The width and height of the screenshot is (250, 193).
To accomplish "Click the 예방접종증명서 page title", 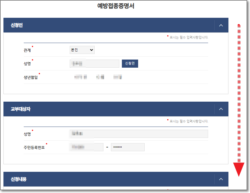I will click(116, 6).
